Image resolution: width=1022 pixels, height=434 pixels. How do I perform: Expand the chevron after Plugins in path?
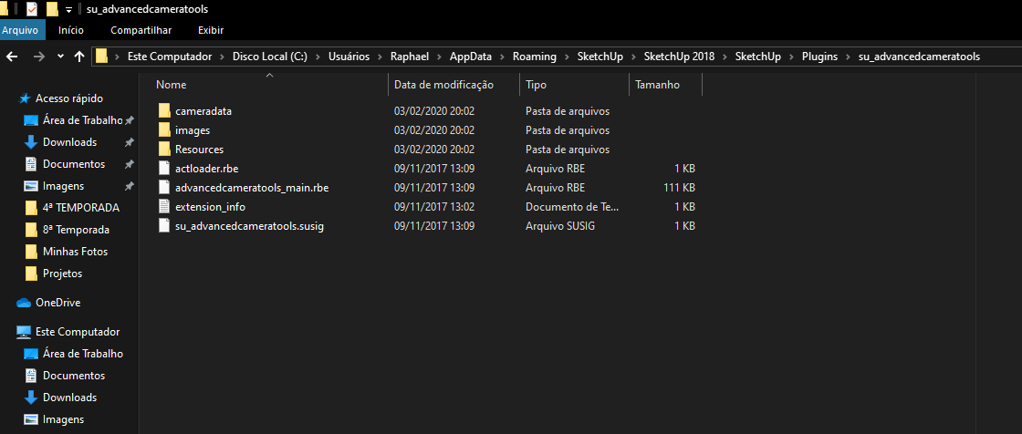click(849, 57)
